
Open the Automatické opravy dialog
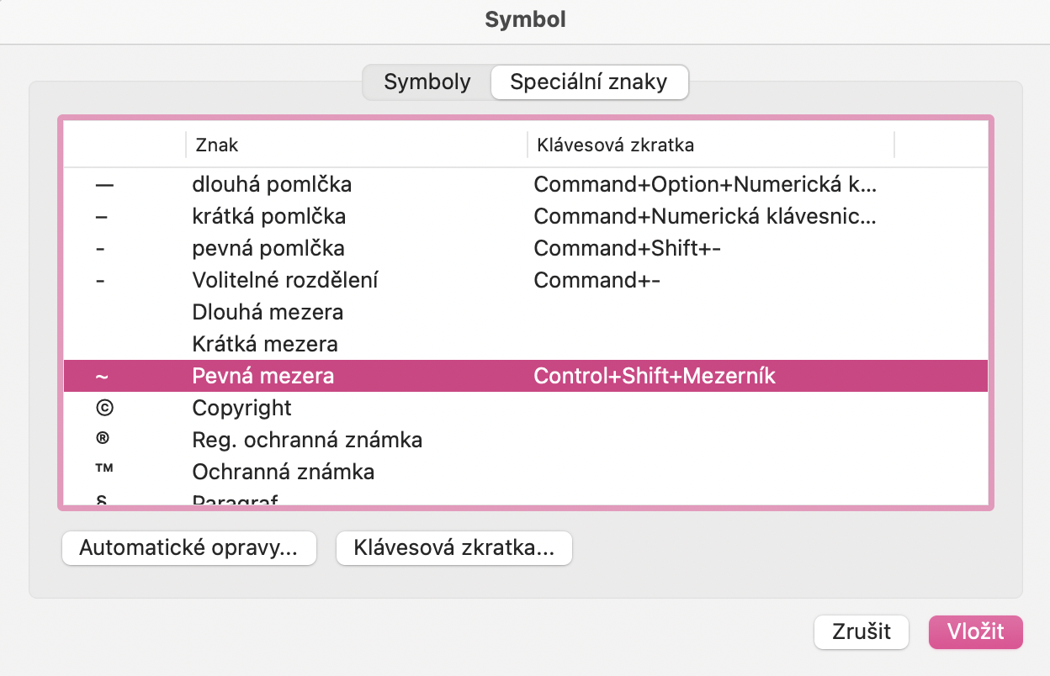(x=188, y=547)
